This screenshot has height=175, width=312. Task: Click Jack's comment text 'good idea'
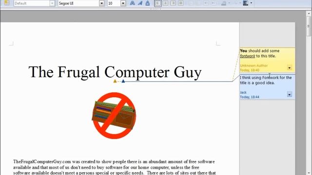coord(265,83)
